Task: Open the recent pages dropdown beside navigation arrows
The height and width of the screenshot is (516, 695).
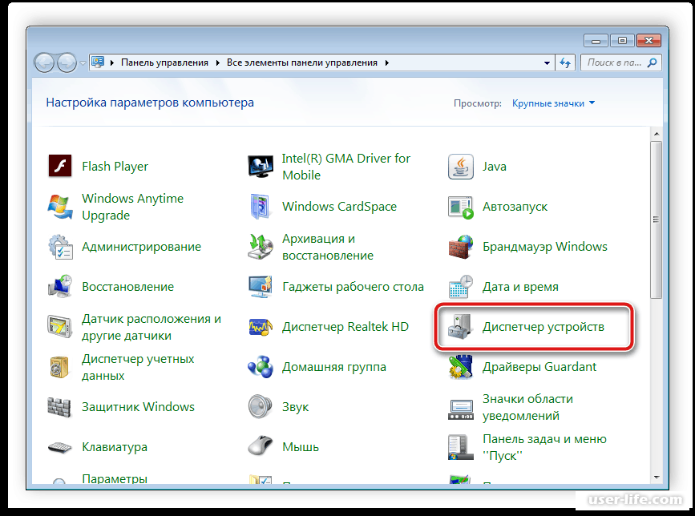Action: [x=83, y=62]
